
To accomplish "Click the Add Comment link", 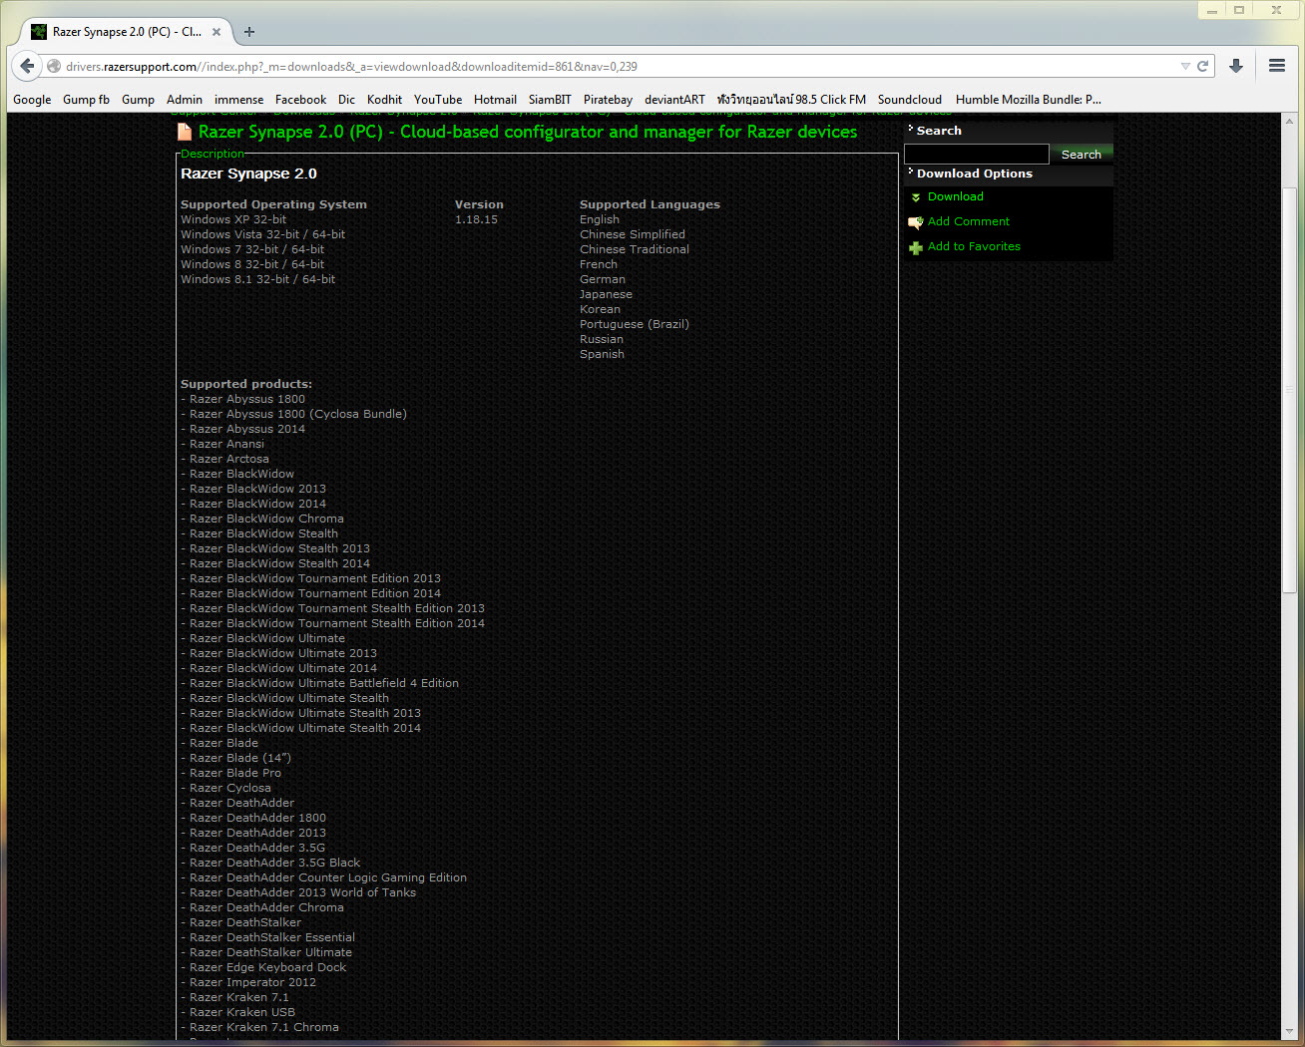I will tap(968, 221).
